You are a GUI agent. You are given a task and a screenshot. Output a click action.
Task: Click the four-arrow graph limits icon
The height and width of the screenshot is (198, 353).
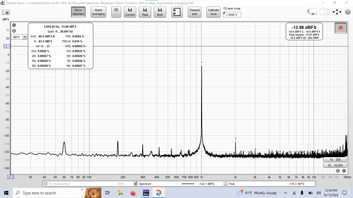pos(337,12)
